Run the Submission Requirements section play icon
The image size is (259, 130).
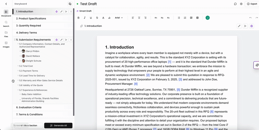[x=66, y=40]
